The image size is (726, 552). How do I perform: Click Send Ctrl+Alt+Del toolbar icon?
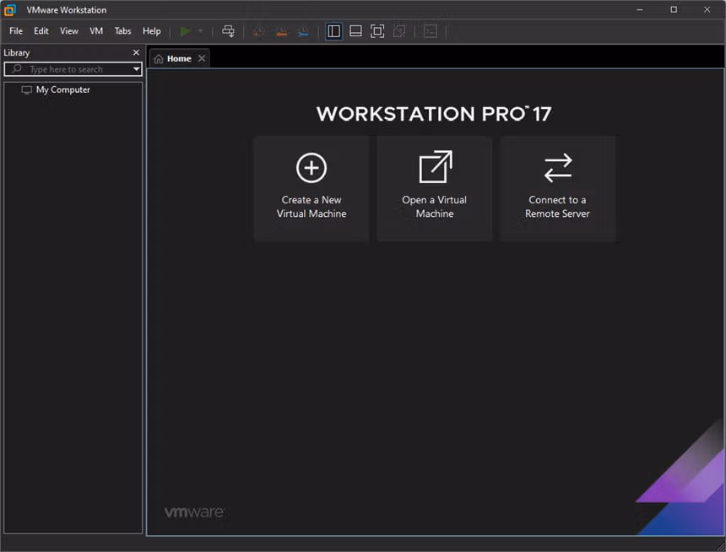click(228, 31)
